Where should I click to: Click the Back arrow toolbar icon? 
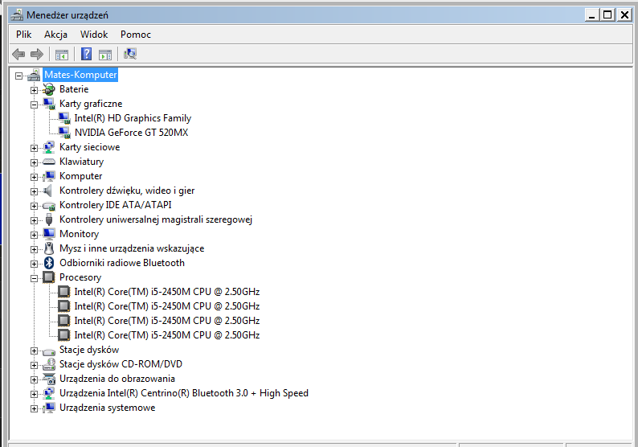[x=18, y=54]
